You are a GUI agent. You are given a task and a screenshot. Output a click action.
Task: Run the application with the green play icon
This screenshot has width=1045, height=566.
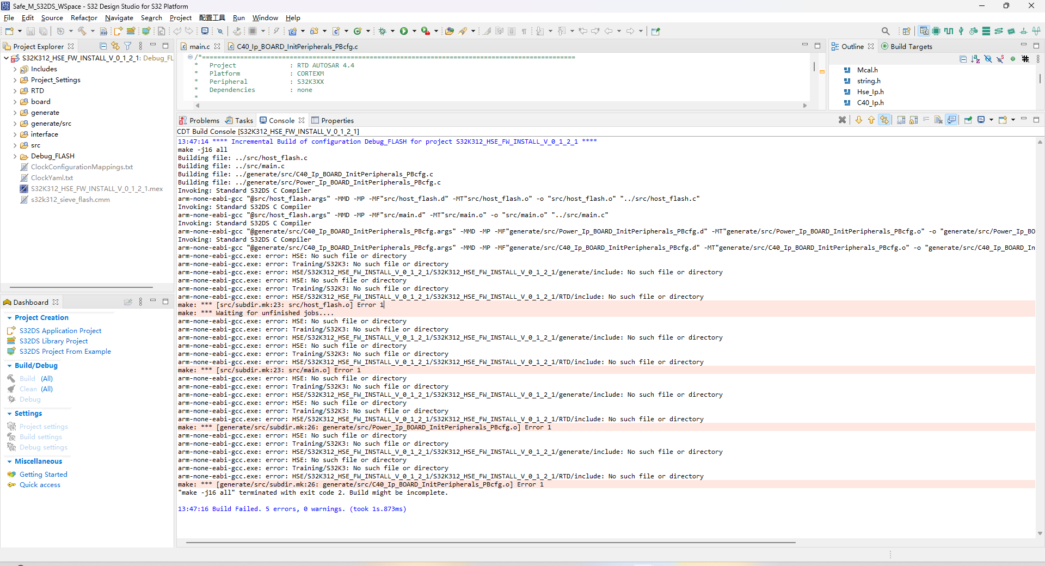[x=404, y=31]
